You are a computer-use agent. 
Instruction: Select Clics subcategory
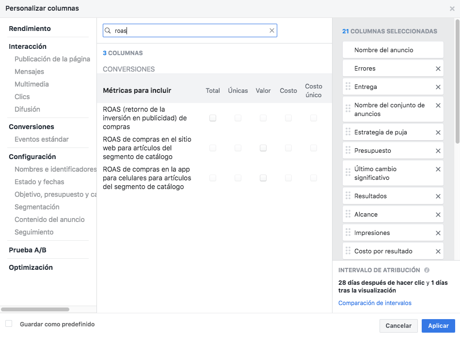22,97
